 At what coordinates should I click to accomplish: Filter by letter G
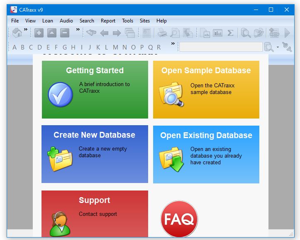(65, 47)
